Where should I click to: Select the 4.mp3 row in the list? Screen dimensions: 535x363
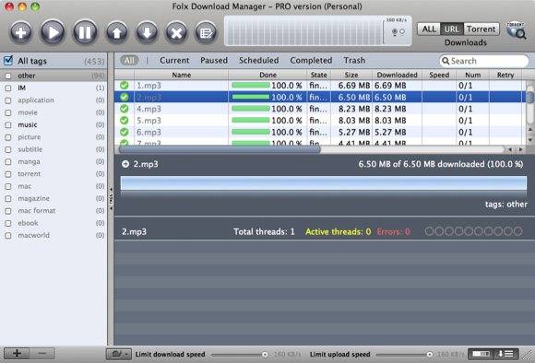point(320,109)
